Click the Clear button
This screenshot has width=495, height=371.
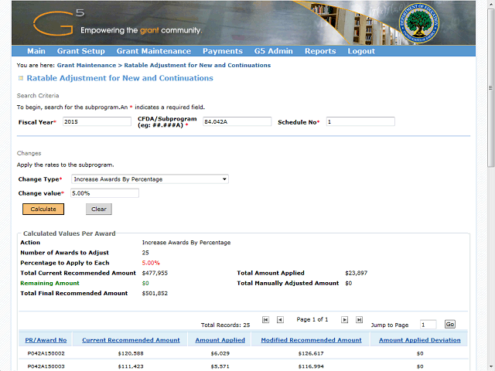point(99,209)
